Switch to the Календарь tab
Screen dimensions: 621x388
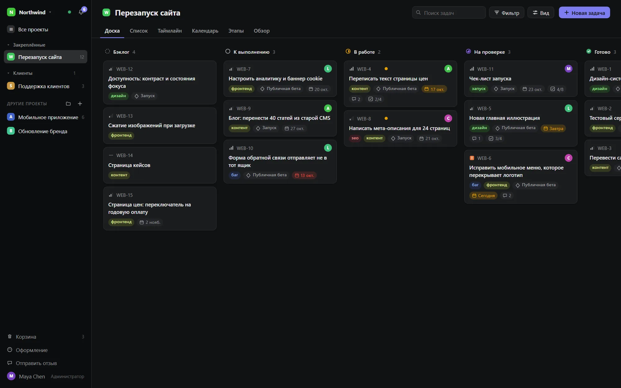(x=205, y=31)
